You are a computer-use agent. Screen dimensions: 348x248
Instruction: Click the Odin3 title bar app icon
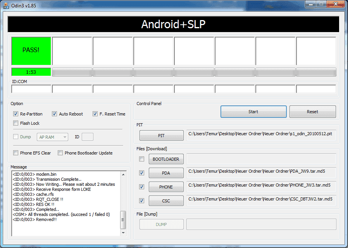[6, 5]
